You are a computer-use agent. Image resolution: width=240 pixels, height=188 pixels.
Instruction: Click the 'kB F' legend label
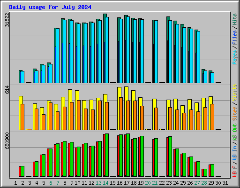pyautogui.click(x=234, y=171)
